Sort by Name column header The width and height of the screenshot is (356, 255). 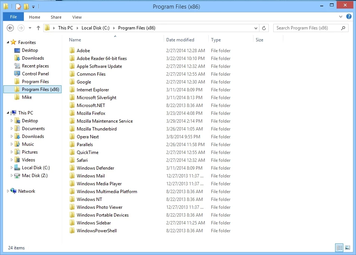pos(75,40)
